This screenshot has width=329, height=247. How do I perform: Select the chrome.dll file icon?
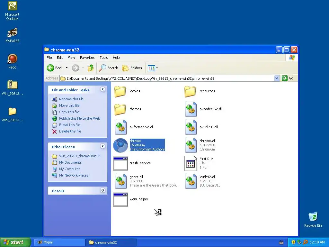click(191, 145)
